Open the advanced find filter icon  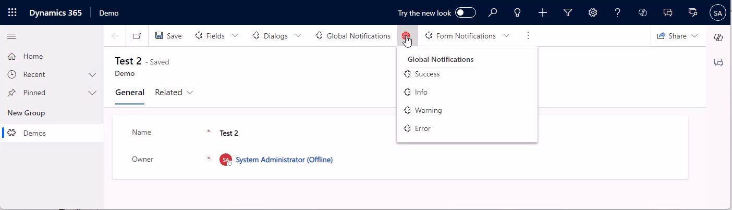point(568,13)
